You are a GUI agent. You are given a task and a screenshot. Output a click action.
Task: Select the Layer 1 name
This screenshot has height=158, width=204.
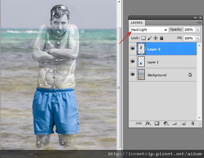click(x=153, y=62)
